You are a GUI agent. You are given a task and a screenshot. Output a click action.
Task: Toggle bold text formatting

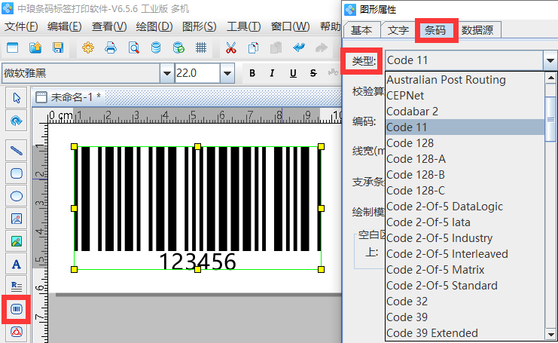pyautogui.click(x=252, y=73)
